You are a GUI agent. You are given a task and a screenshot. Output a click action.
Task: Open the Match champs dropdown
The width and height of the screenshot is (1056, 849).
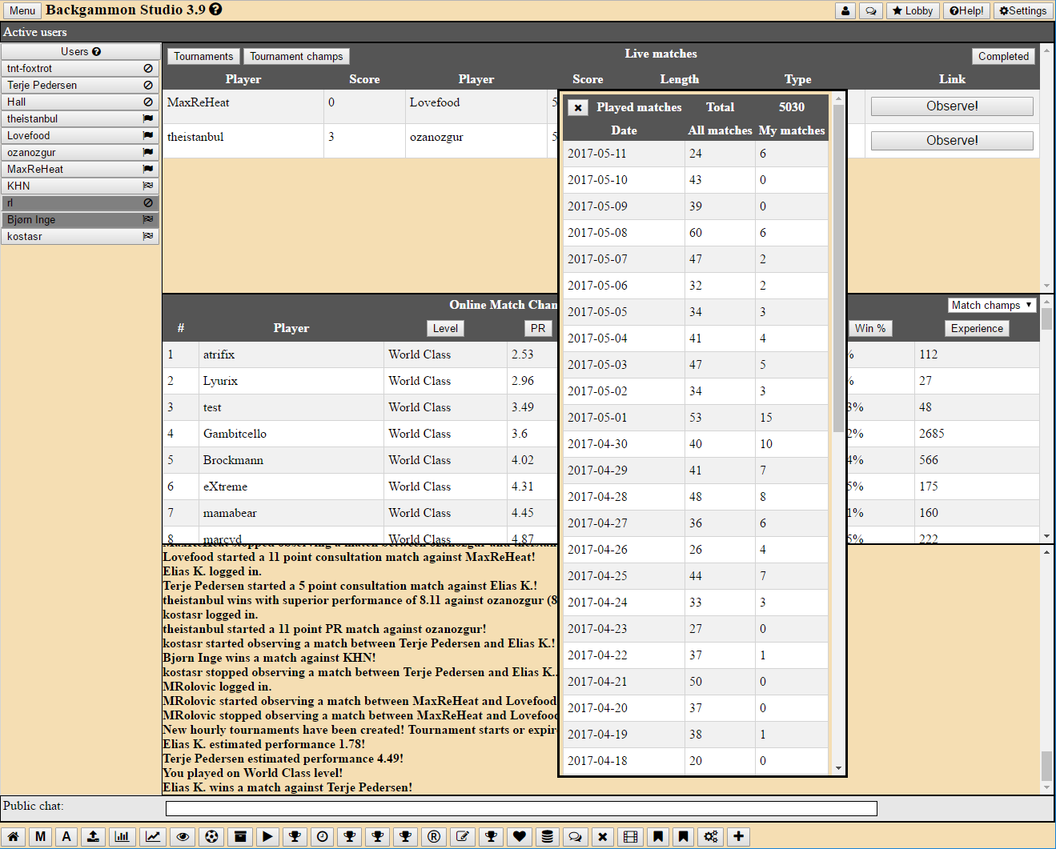pos(991,305)
